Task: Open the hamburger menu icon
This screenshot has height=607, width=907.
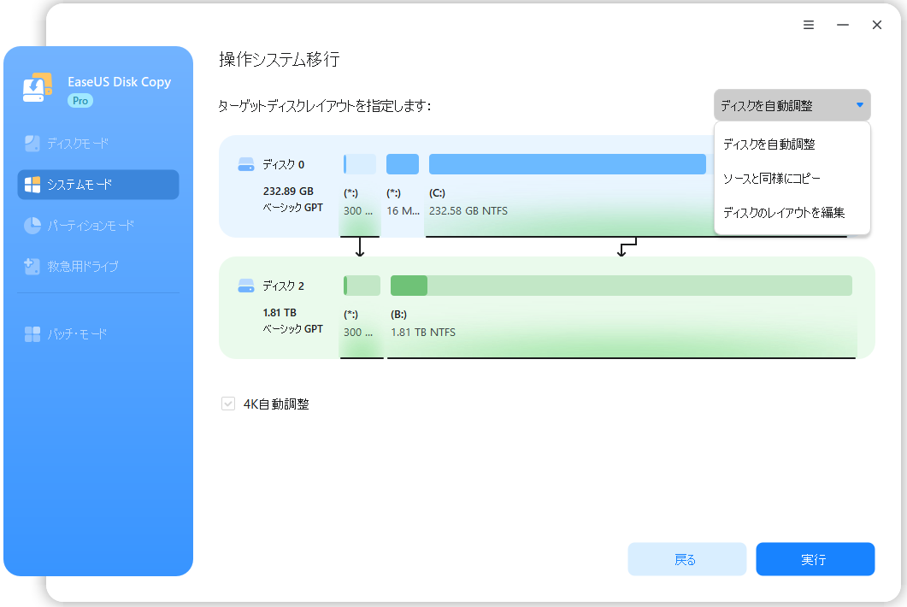Action: (809, 25)
